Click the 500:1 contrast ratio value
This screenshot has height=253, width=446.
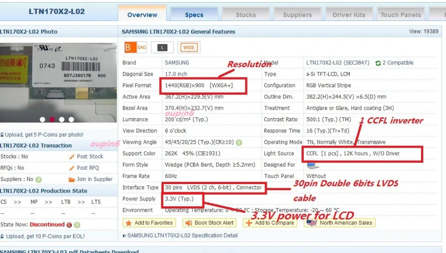tap(329, 120)
